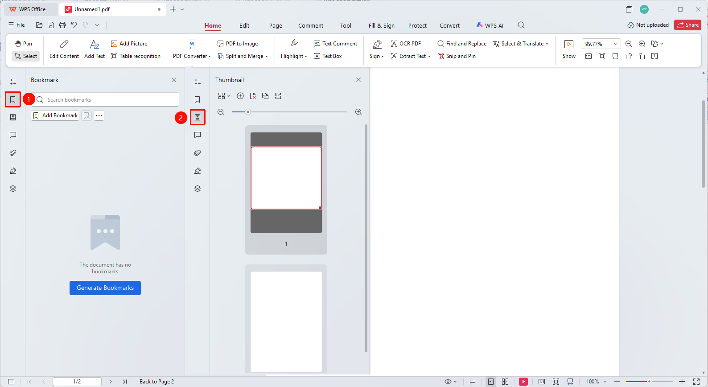Click the Generate Bookmarks button

(x=105, y=288)
